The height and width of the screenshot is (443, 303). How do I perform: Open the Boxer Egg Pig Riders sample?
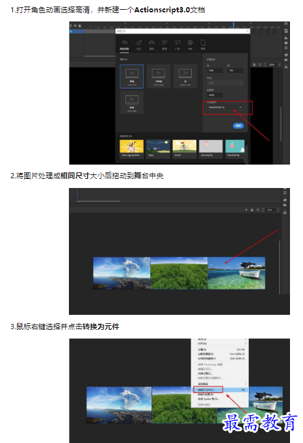click(x=131, y=148)
